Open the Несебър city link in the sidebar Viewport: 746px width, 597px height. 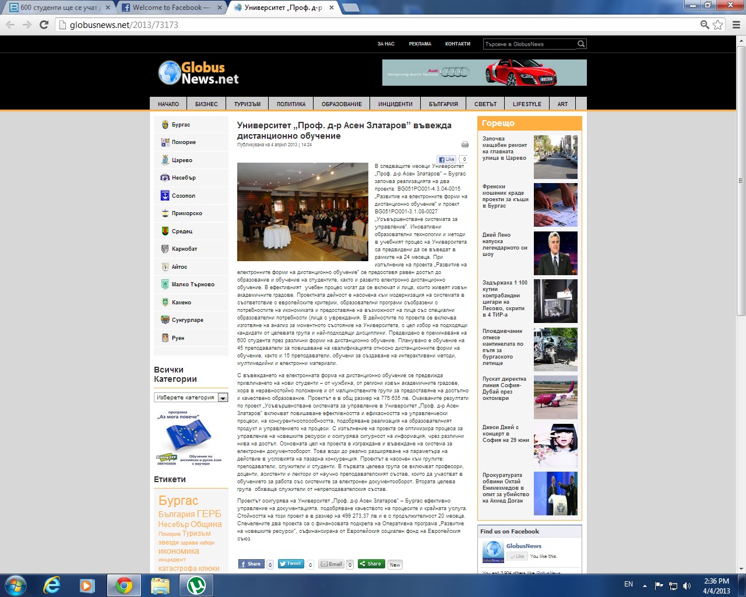(x=184, y=178)
